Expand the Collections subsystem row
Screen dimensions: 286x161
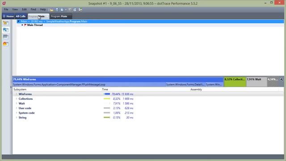pyautogui.click(x=17, y=99)
